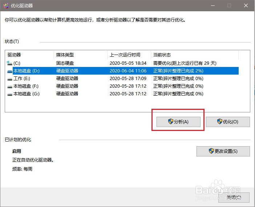
Task: Click the E: drive disk icon
Action: coord(10,79)
